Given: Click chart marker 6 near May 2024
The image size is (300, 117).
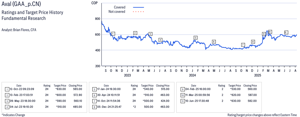Looking at the screenshot, I should point(214,42).
